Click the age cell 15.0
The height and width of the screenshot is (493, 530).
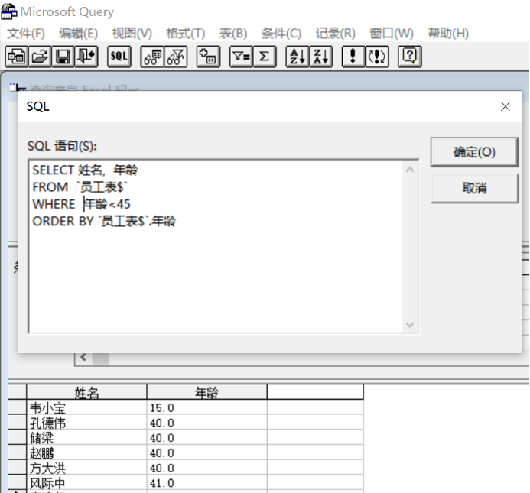click(x=206, y=407)
